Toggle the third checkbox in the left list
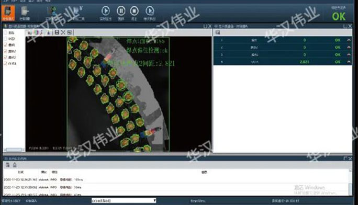Image resolution: width=358 pixels, height=205 pixels. (x=5, y=45)
